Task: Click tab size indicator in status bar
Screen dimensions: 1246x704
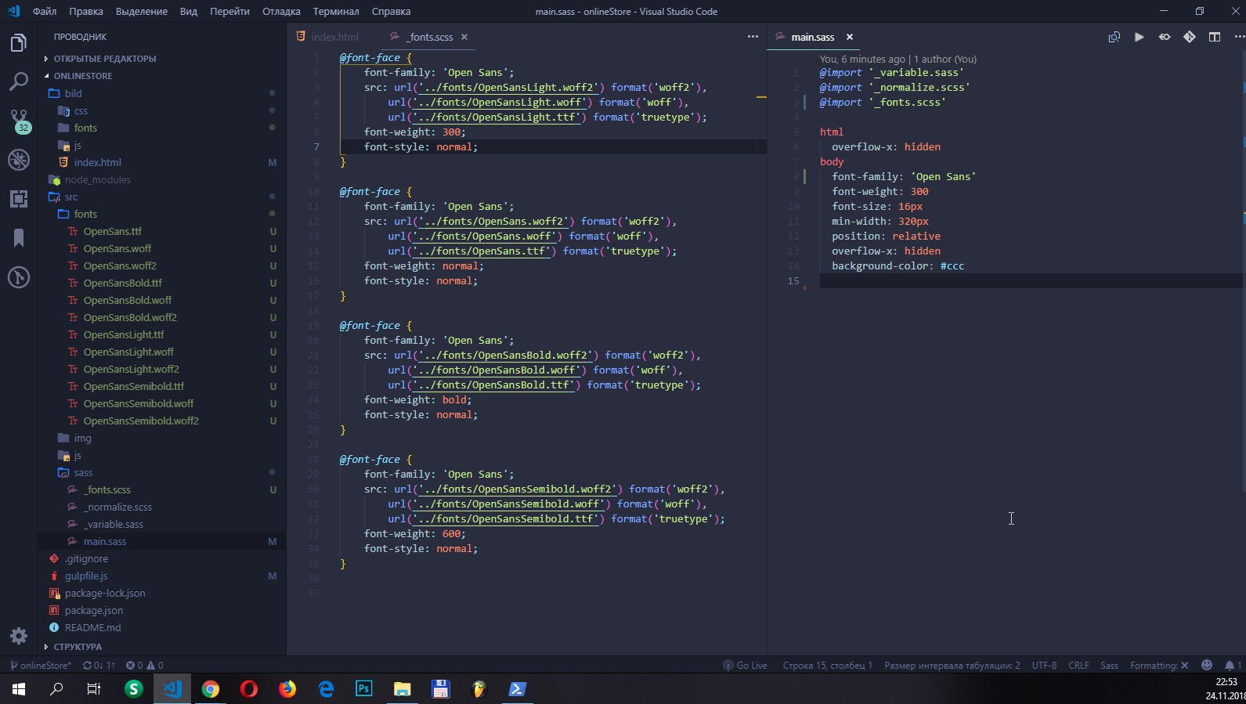Action: coord(952,666)
